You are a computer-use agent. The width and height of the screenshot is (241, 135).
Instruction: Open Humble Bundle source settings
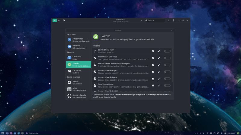click(78, 96)
